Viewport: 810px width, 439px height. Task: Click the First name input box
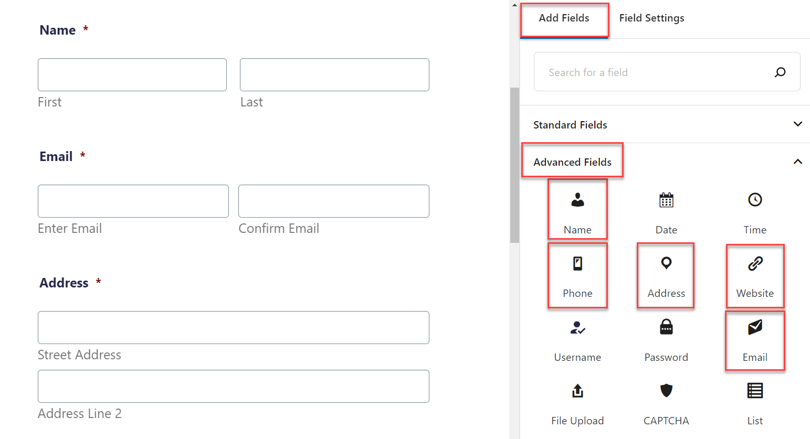(132, 74)
